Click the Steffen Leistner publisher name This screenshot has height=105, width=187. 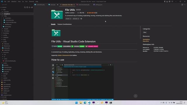pyautogui.click(x=70, y=13)
